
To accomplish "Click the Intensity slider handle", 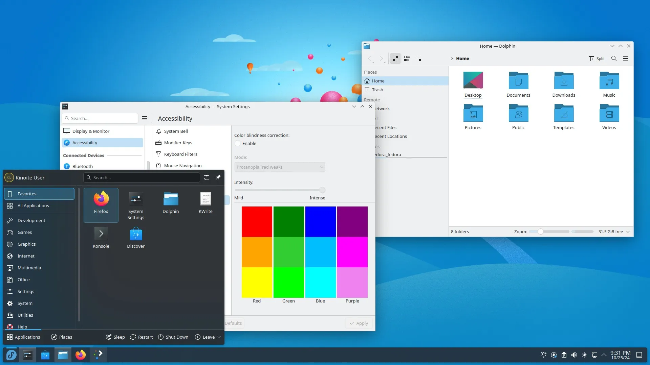I will 322,190.
